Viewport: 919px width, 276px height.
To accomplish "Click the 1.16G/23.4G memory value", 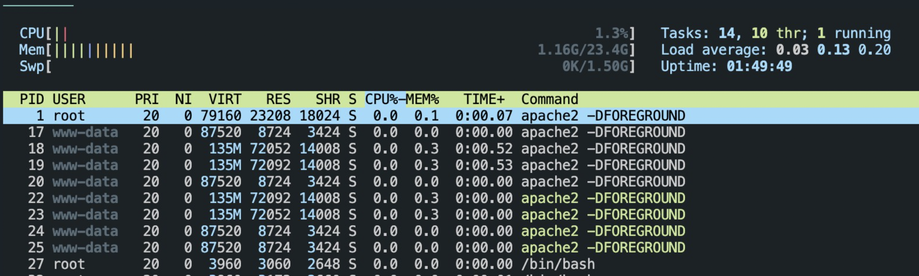I will click(583, 50).
